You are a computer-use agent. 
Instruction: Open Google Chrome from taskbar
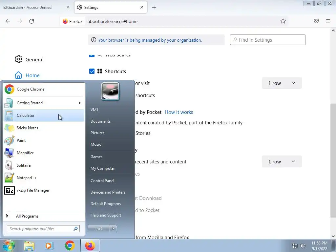point(70,246)
